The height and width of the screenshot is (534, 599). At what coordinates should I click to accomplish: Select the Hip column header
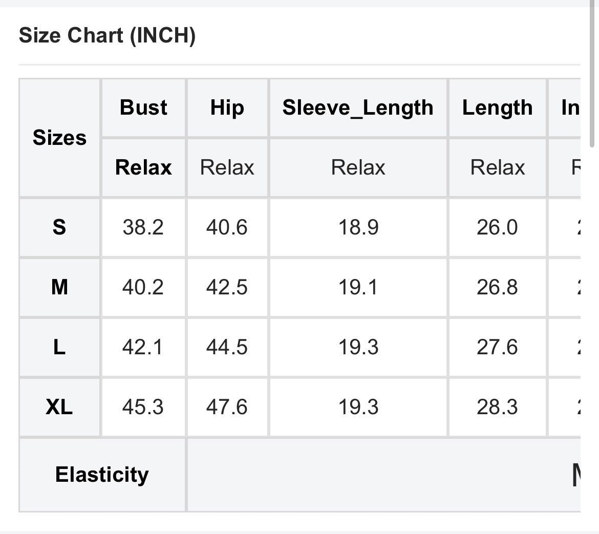(227, 108)
